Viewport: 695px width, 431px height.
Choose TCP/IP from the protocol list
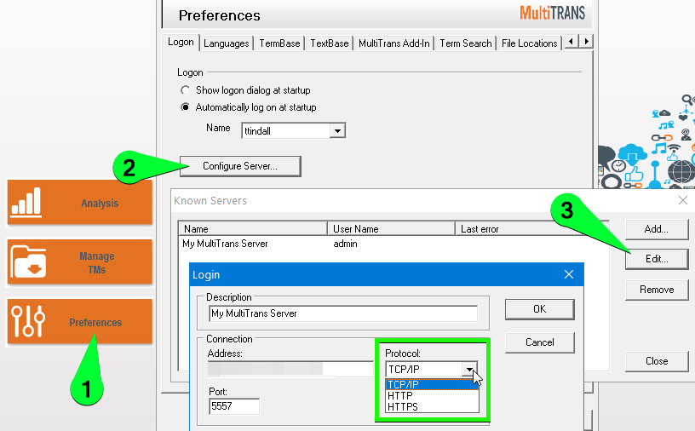click(432, 384)
